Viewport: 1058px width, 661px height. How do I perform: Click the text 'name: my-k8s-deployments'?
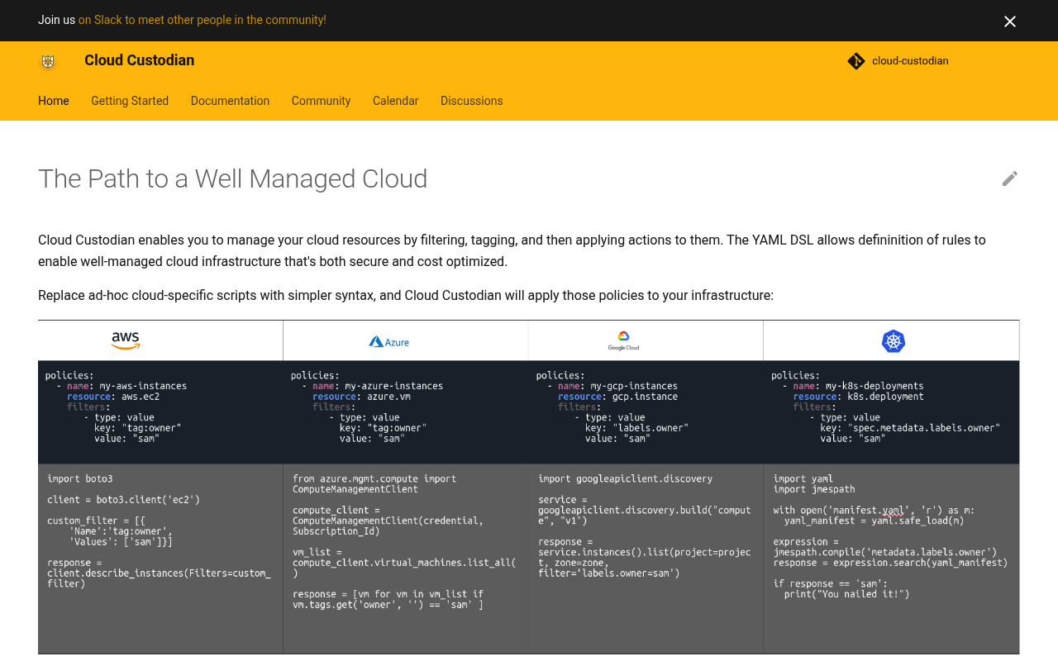pos(859,386)
